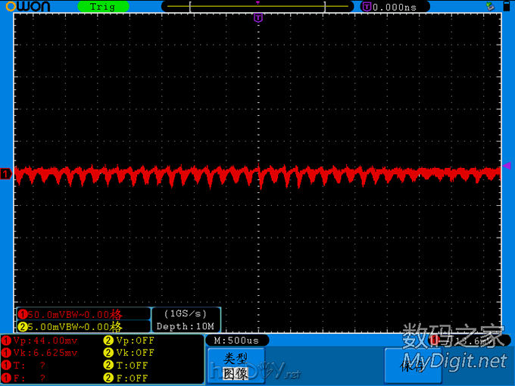Click the Depth:10M memory depth readout
Viewport: 515px width, 386px height.
(x=186, y=326)
